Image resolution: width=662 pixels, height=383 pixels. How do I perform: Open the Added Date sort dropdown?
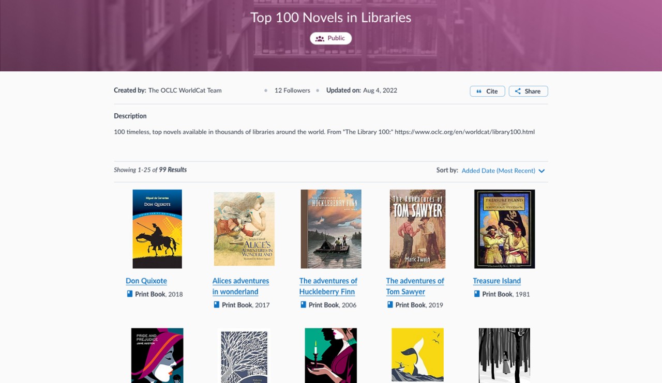tap(498, 170)
